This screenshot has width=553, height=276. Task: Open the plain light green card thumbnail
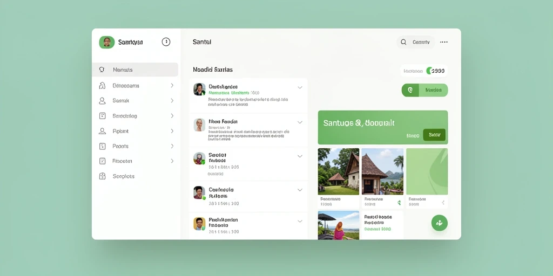(427, 171)
